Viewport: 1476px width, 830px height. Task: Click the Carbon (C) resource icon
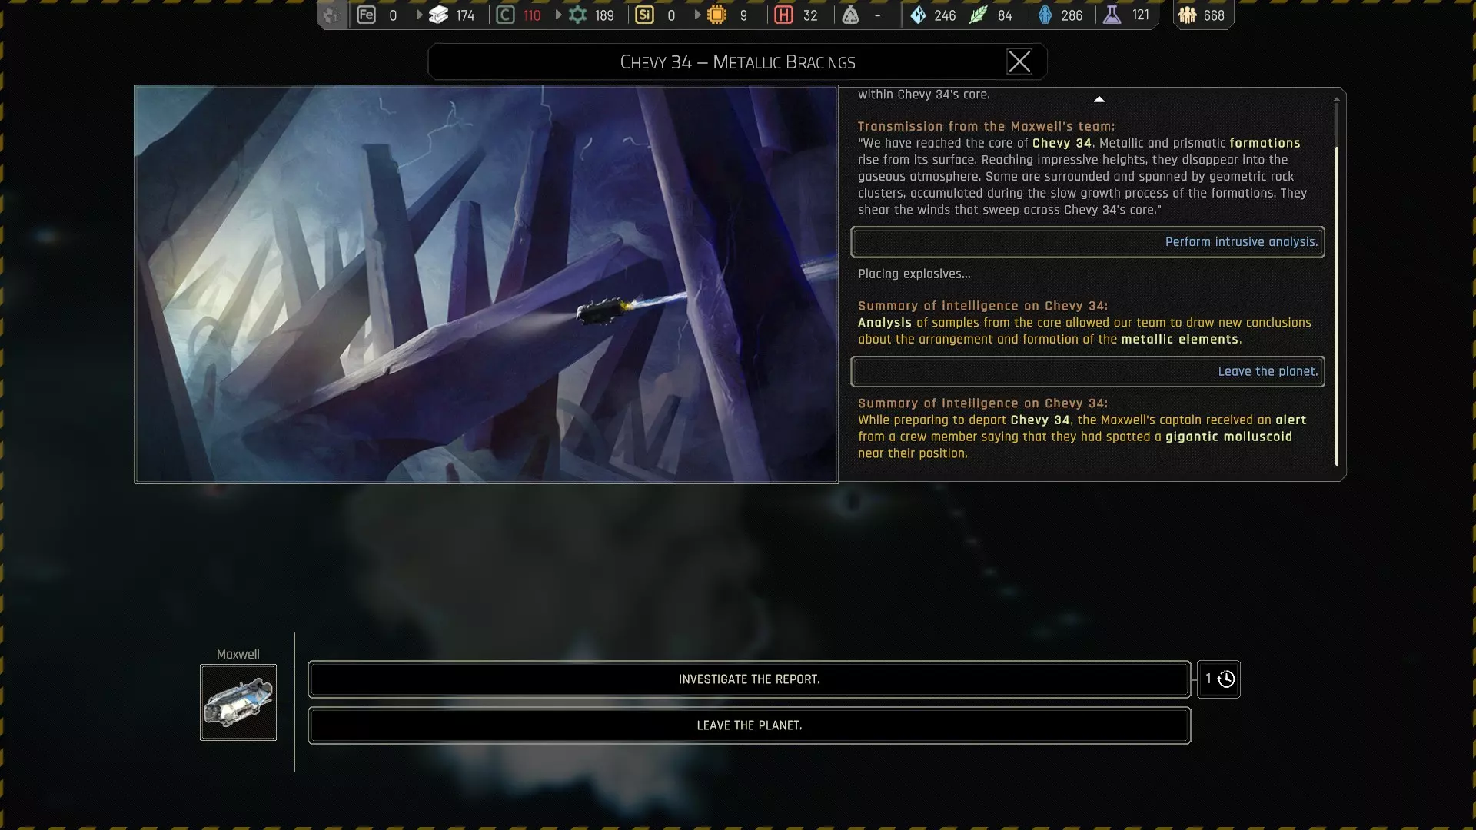pyautogui.click(x=505, y=15)
